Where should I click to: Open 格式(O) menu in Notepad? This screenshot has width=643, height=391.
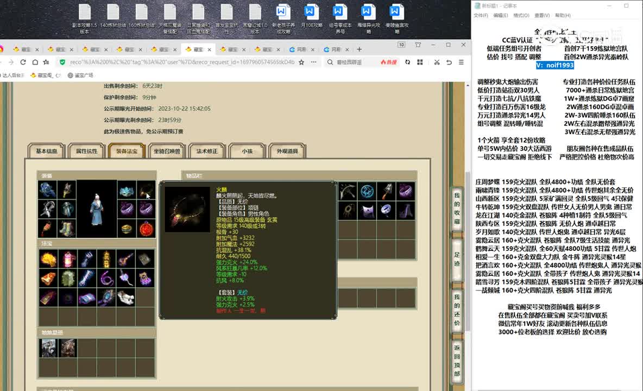coord(521,15)
